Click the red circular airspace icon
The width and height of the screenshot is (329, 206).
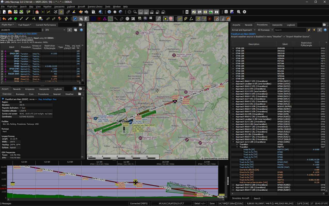99,19
